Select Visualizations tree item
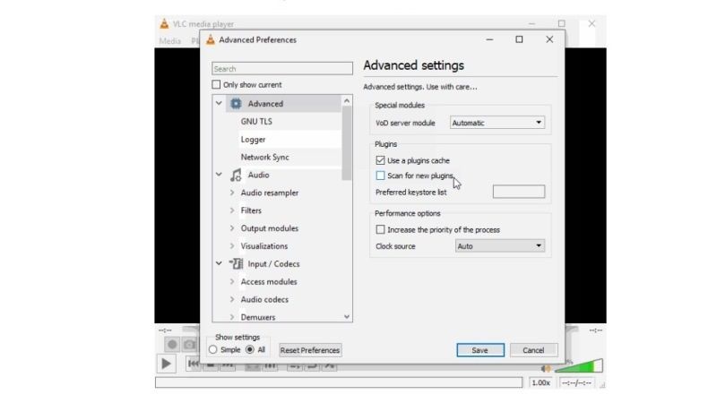The width and height of the screenshot is (717, 403). [x=264, y=246]
